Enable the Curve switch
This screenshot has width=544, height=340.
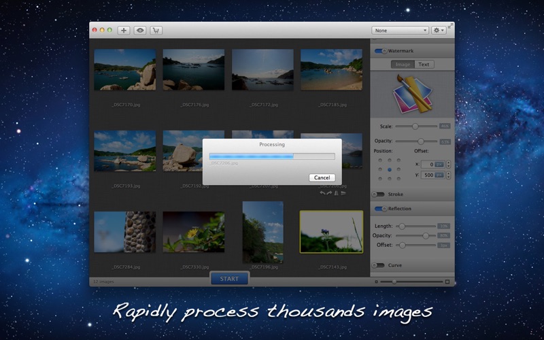pyautogui.click(x=378, y=265)
